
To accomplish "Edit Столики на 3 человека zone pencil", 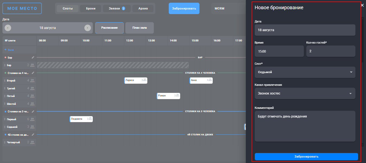I will click(33, 111).
